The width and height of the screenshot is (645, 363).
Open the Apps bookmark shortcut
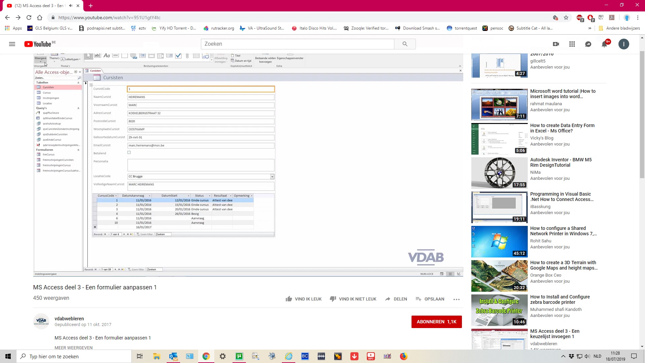13,28
